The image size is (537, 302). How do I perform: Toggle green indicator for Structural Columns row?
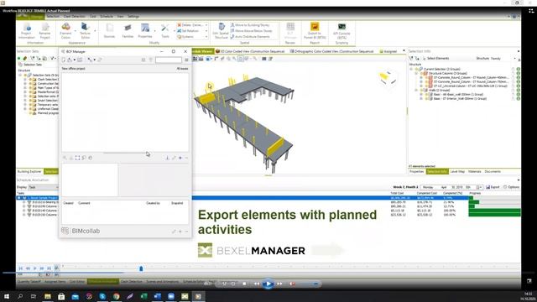(519, 73)
